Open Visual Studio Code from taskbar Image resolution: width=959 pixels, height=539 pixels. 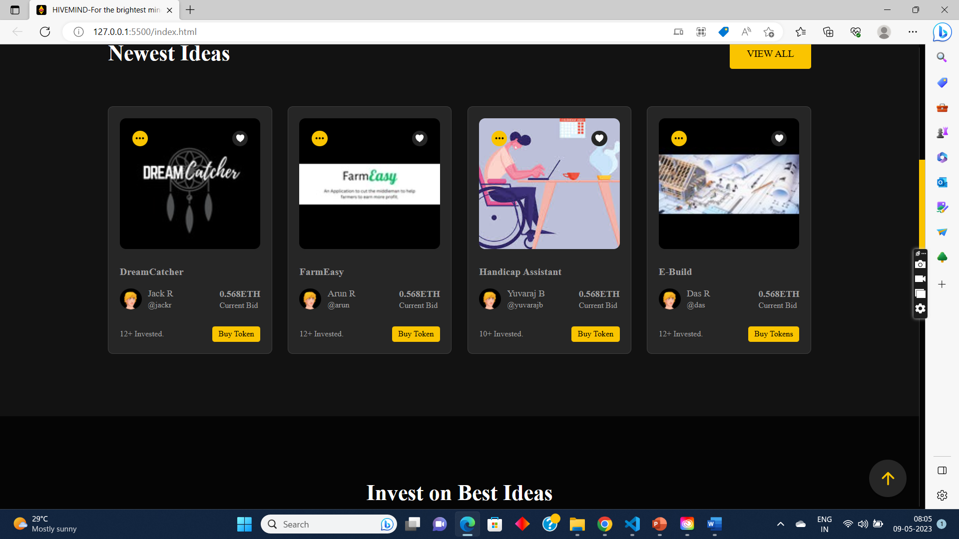click(x=632, y=524)
